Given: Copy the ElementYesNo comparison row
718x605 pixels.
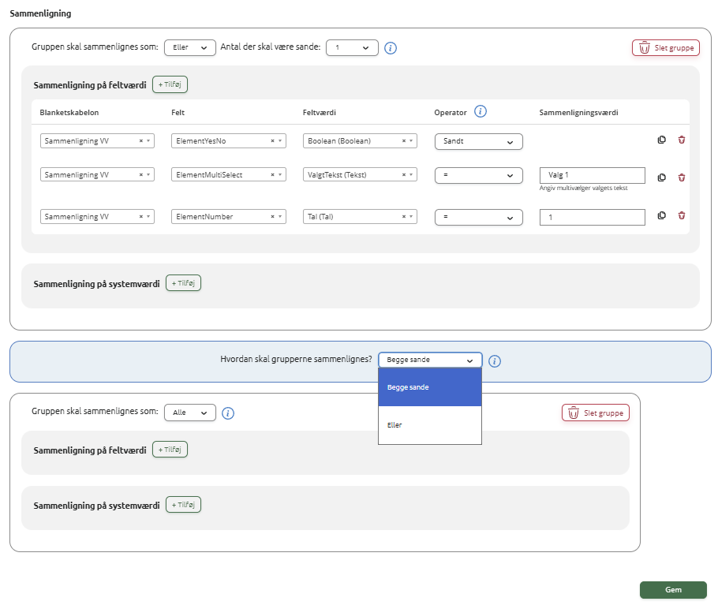Looking at the screenshot, I should [x=662, y=140].
